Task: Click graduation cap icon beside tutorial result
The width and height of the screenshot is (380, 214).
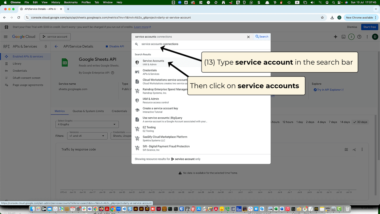Action: [137, 110]
